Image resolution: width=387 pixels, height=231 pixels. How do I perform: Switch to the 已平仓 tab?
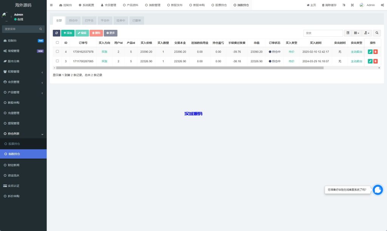coord(89,20)
